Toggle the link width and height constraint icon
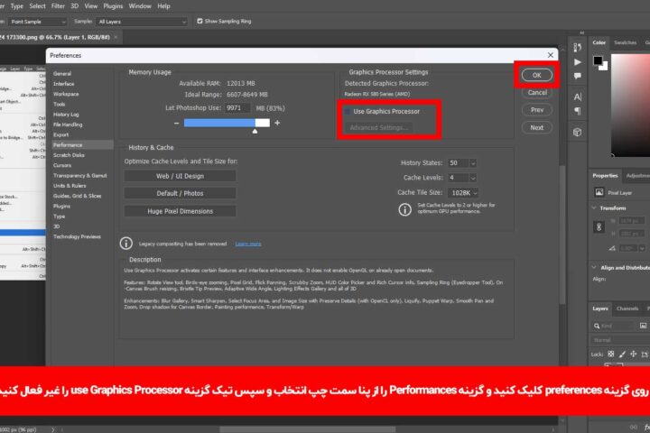The image size is (650, 433). coord(599,227)
